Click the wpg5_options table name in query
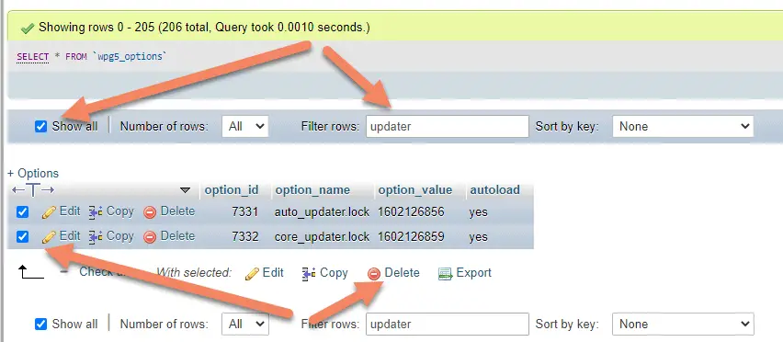783x342 pixels. 129,57
